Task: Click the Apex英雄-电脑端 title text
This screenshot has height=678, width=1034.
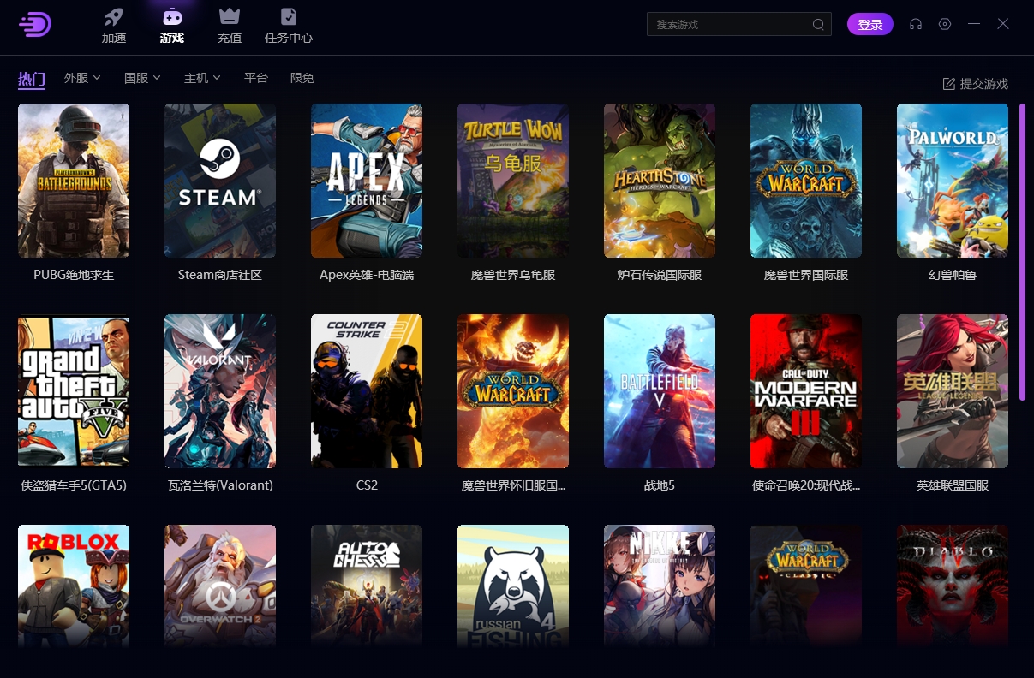Action: click(367, 275)
